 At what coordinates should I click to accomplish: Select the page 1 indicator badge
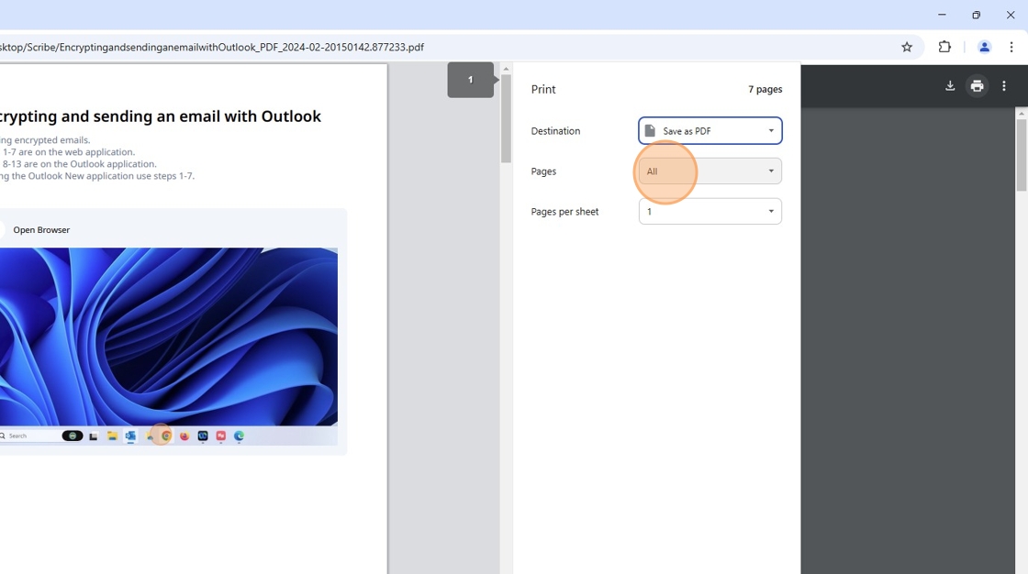pyautogui.click(x=471, y=80)
